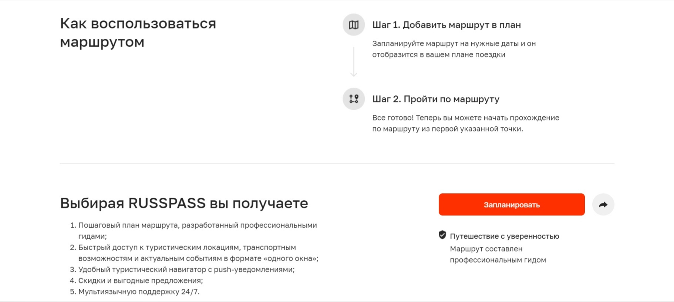The width and height of the screenshot is (674, 302).
Task: Select the Шаг 2. Пройти по маршруту heading
Action: pos(436,99)
